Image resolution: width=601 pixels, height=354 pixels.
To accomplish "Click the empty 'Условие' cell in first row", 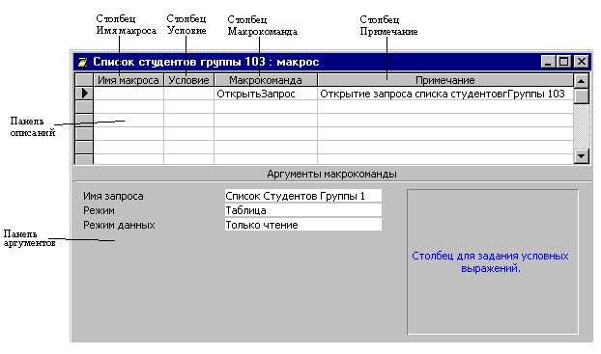I will [188, 94].
